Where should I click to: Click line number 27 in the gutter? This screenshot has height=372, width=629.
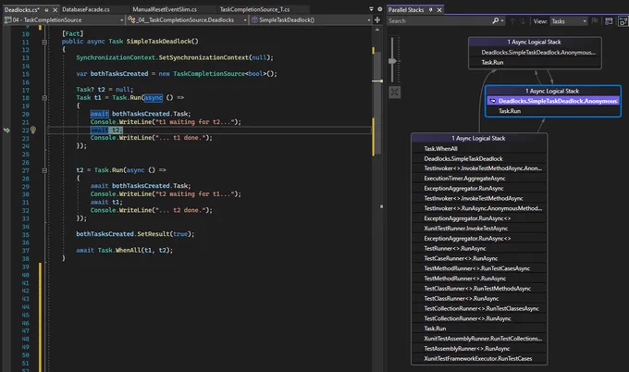26,170
